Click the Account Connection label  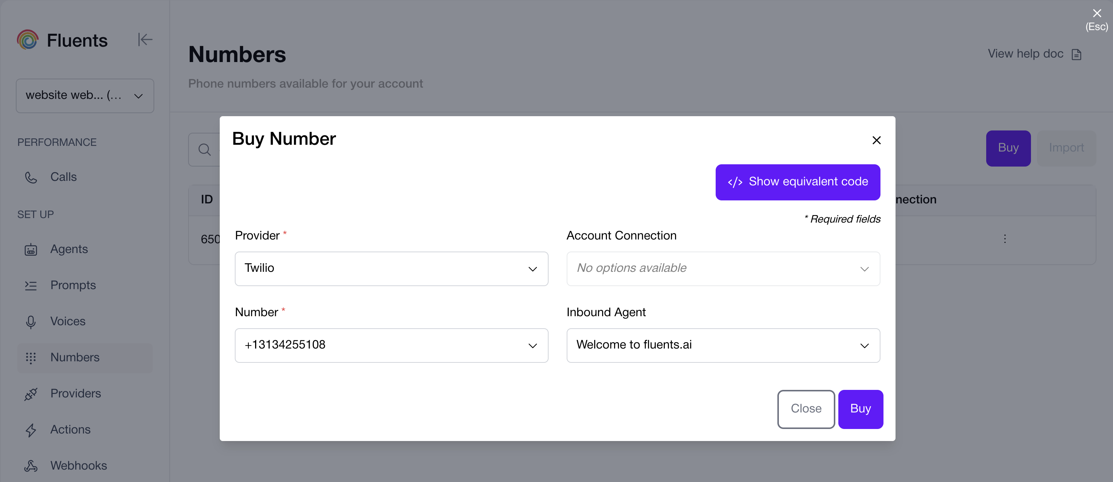pyautogui.click(x=621, y=235)
